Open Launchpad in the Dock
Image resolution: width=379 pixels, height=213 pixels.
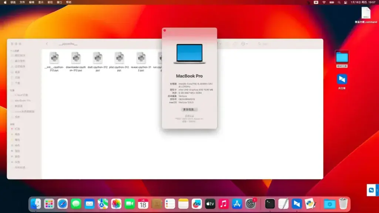point(49,204)
